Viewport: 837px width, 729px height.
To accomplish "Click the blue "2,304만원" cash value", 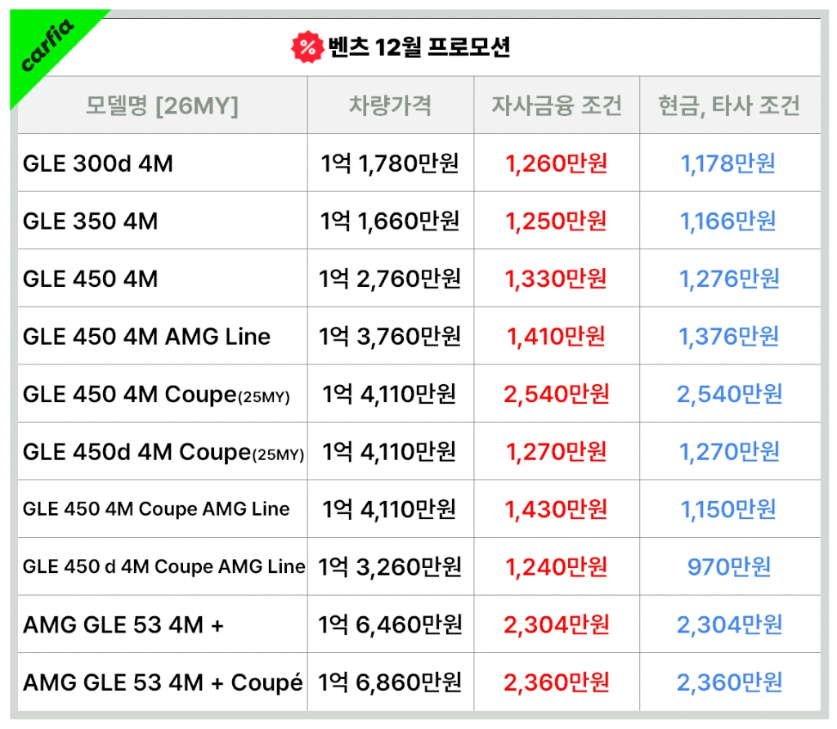I will [x=729, y=624].
